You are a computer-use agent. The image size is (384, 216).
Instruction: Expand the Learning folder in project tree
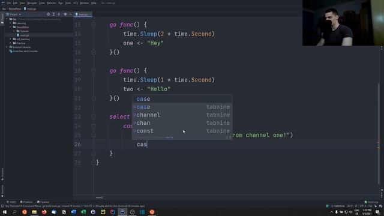[10, 23]
